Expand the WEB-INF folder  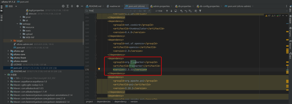pyautogui.click(x=21, y=37)
